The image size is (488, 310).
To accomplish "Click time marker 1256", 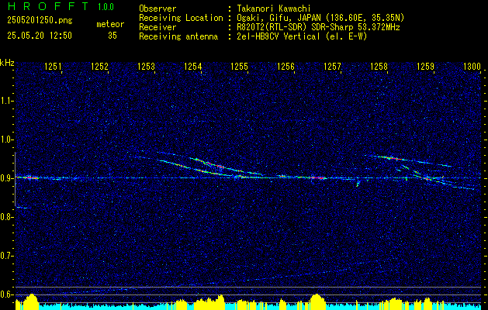I will (x=286, y=66).
